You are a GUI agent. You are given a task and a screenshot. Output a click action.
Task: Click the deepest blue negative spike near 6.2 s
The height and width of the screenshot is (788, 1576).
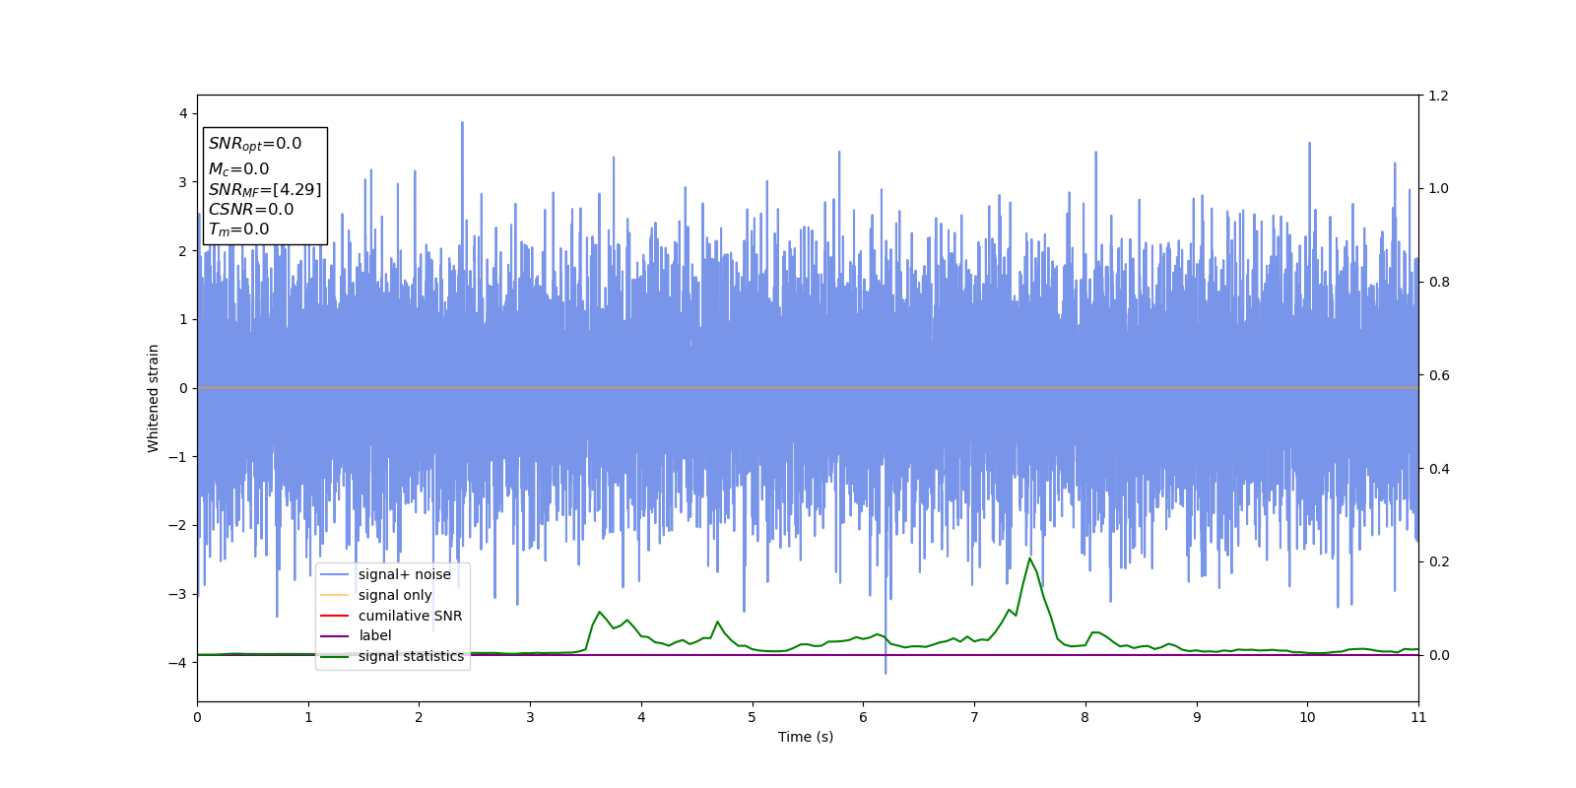coord(886,673)
